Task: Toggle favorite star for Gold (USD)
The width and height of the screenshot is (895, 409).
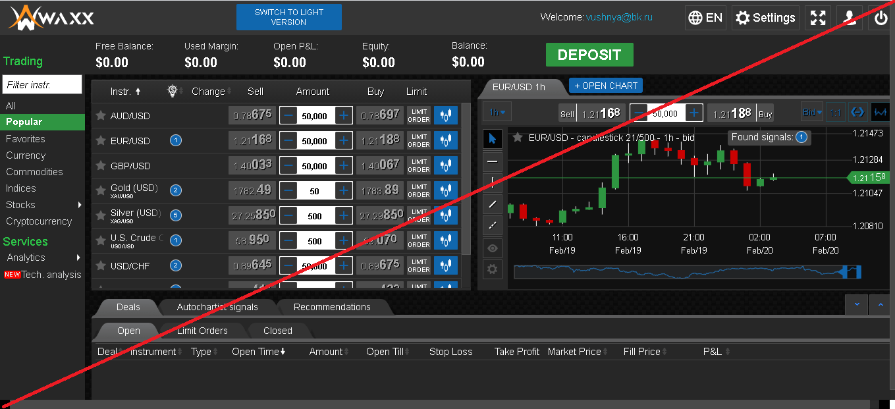Action: point(101,190)
